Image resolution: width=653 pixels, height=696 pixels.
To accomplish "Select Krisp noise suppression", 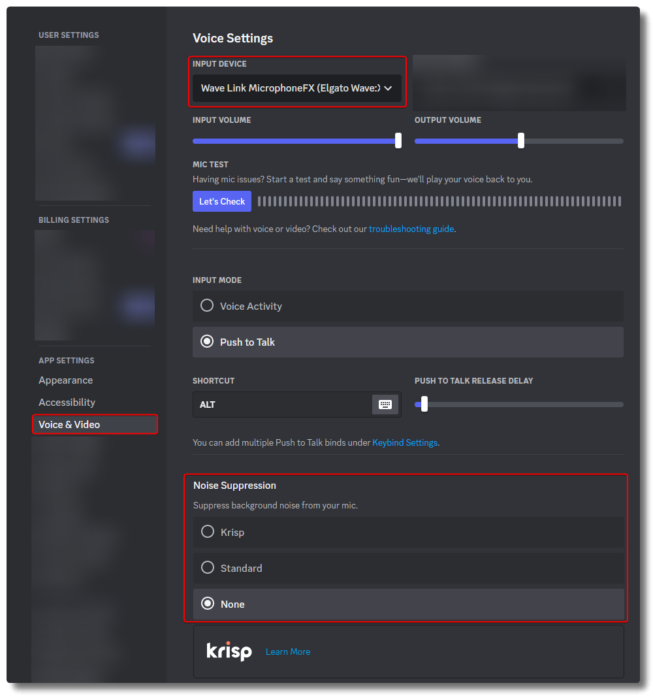I will point(408,532).
